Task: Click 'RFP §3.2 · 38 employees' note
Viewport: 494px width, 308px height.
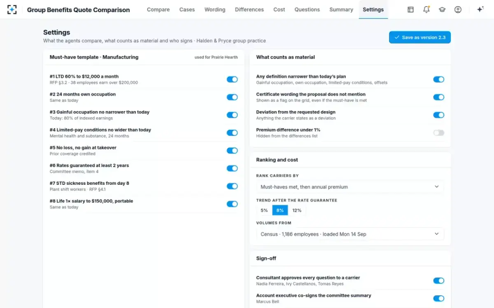Action: pyautogui.click(x=94, y=83)
